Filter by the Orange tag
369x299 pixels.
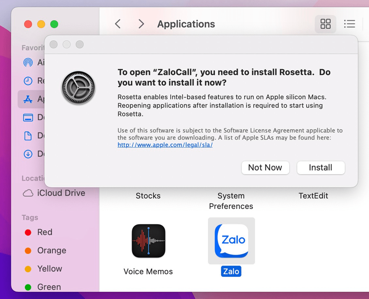tap(51, 251)
